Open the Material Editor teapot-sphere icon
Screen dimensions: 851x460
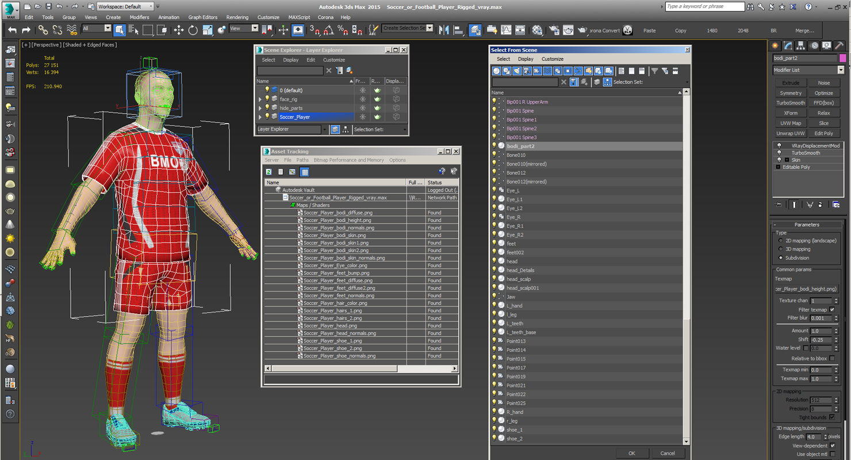tap(537, 30)
